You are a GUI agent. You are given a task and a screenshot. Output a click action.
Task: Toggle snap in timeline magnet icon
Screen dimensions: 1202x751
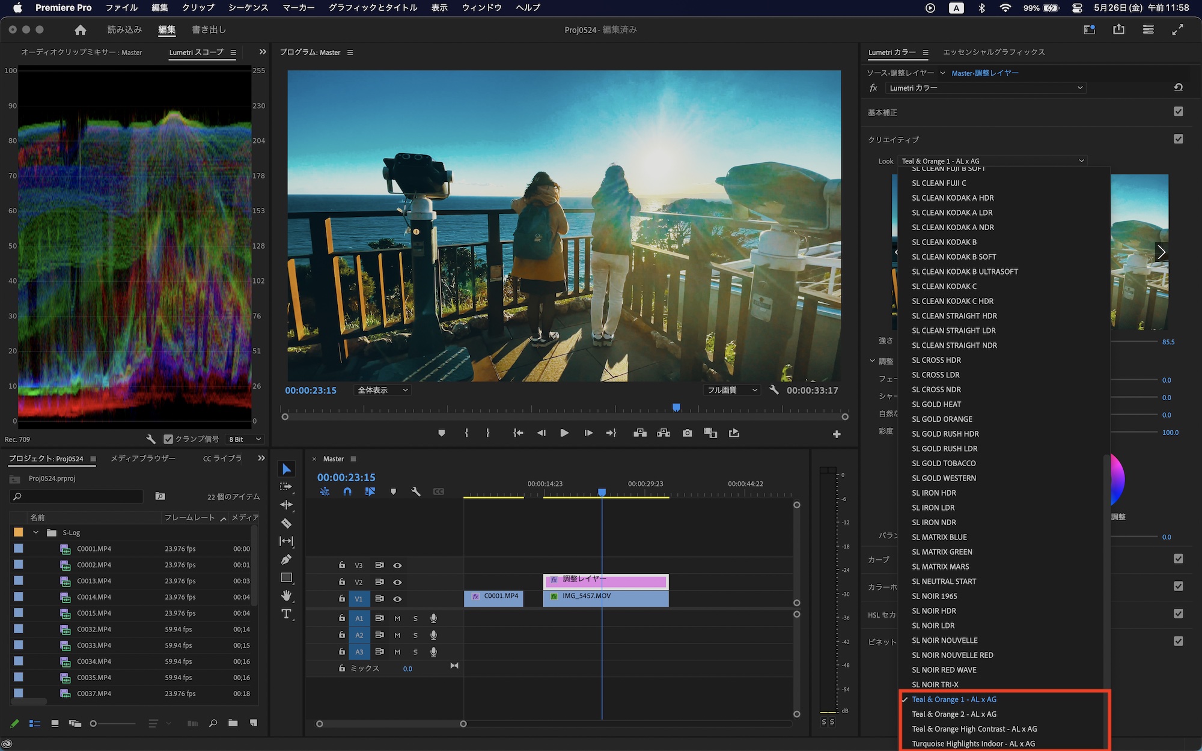click(347, 491)
